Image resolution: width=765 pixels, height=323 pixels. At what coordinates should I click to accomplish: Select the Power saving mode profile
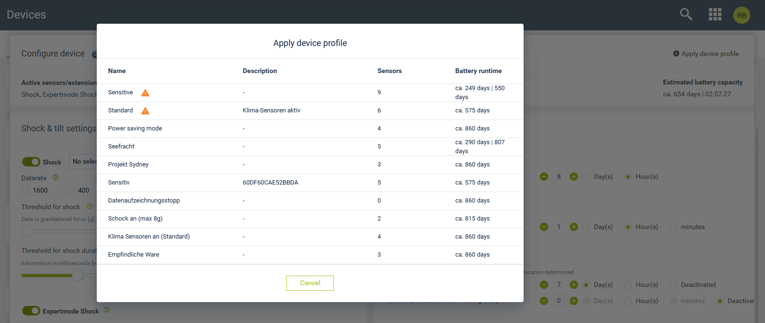[135, 129]
